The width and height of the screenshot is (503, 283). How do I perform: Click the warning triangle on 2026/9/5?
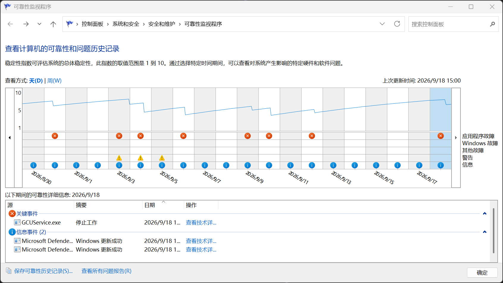tap(162, 158)
